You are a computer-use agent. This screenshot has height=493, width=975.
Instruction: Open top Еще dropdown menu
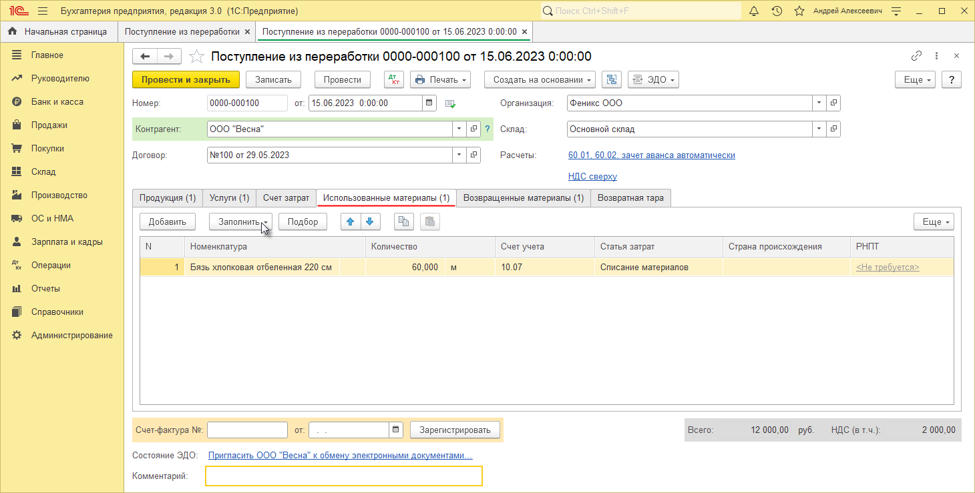(x=916, y=79)
